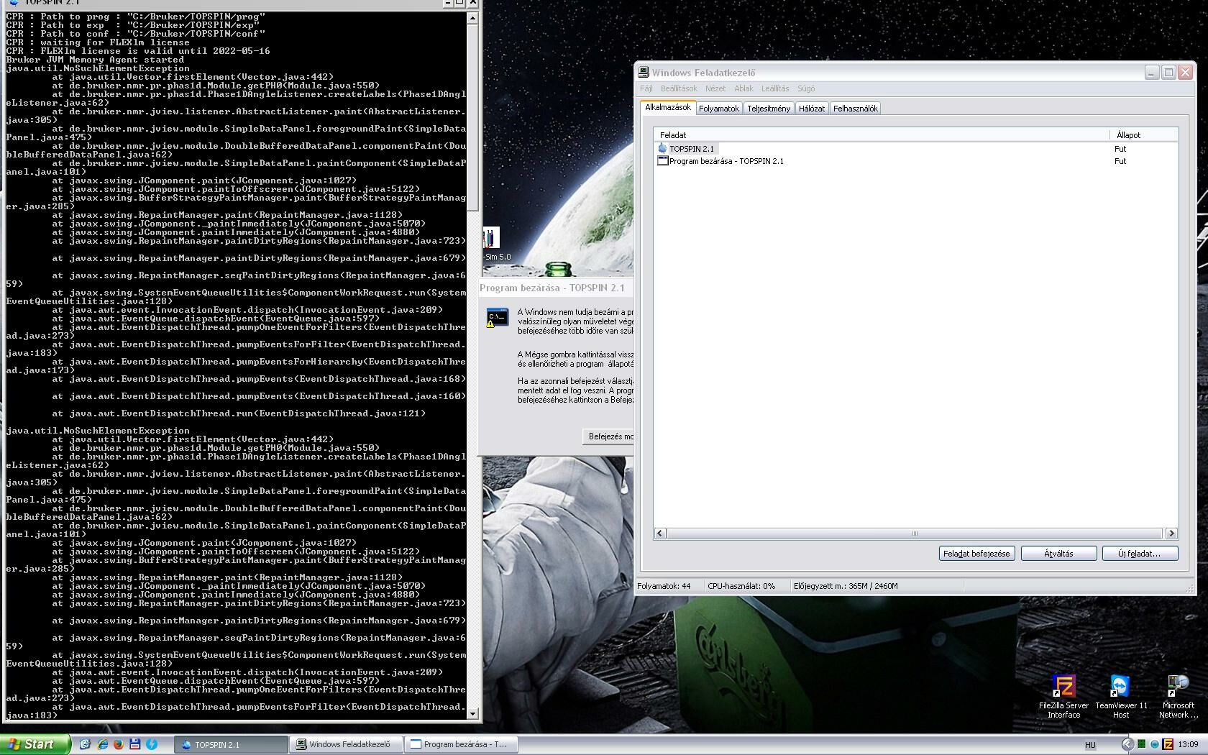Click the floppy disk quick launch icon
The width and height of the screenshot is (1208, 755).
134,744
